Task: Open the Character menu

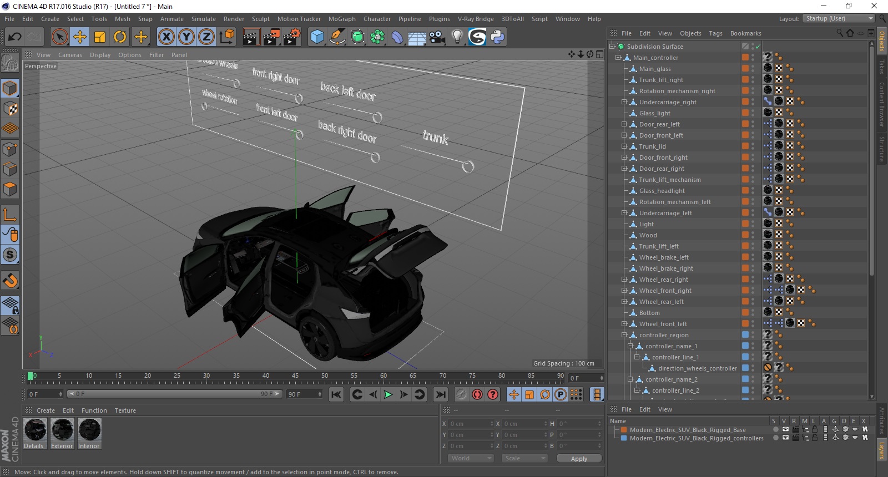Action: 377,19
